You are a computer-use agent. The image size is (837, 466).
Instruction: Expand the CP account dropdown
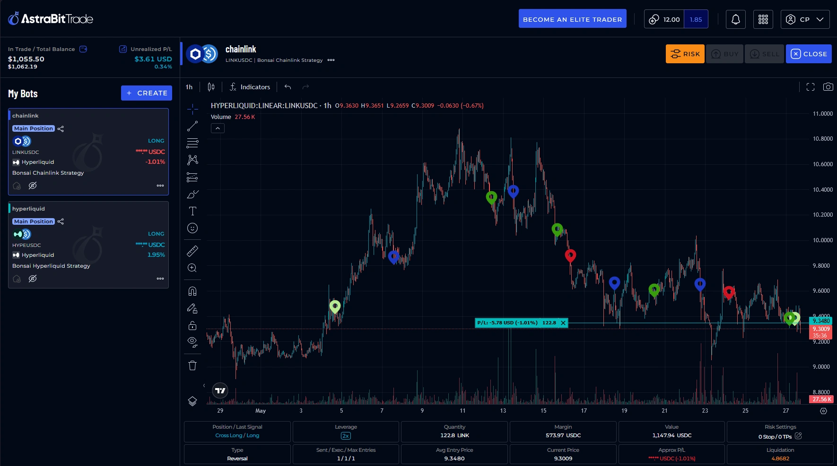(x=805, y=19)
